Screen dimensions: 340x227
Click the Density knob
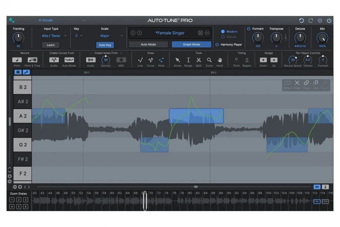(106, 60)
